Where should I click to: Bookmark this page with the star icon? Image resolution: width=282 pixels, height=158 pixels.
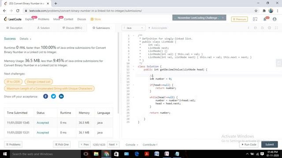pyautogui.click(x=256, y=11)
